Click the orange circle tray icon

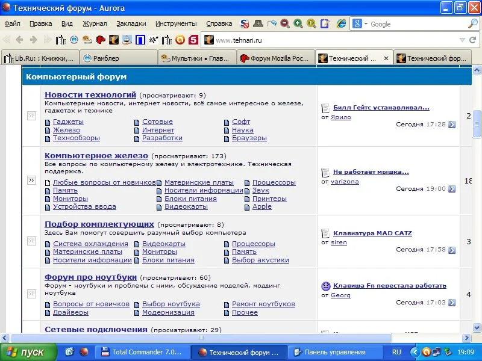coord(426,352)
